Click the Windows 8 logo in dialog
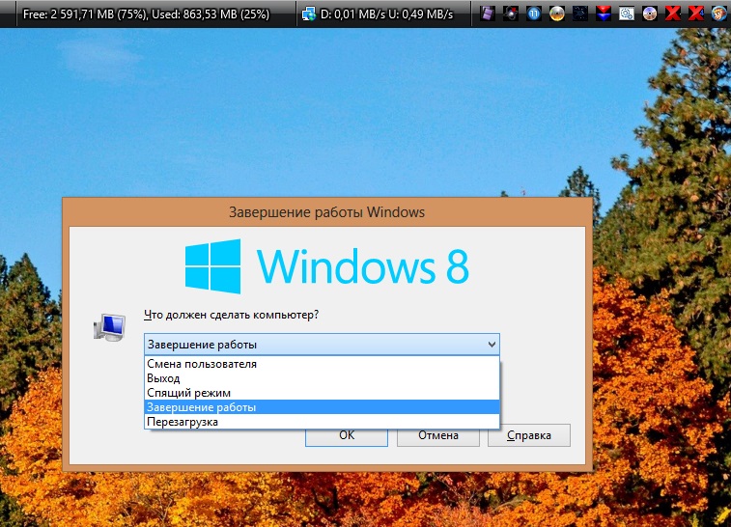Image resolution: width=731 pixels, height=527 pixels. [x=326, y=266]
